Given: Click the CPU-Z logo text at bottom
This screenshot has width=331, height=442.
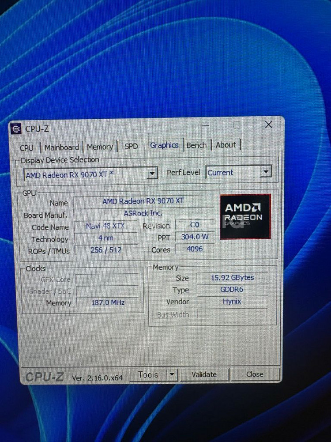Looking at the screenshot, I should click(x=45, y=377).
